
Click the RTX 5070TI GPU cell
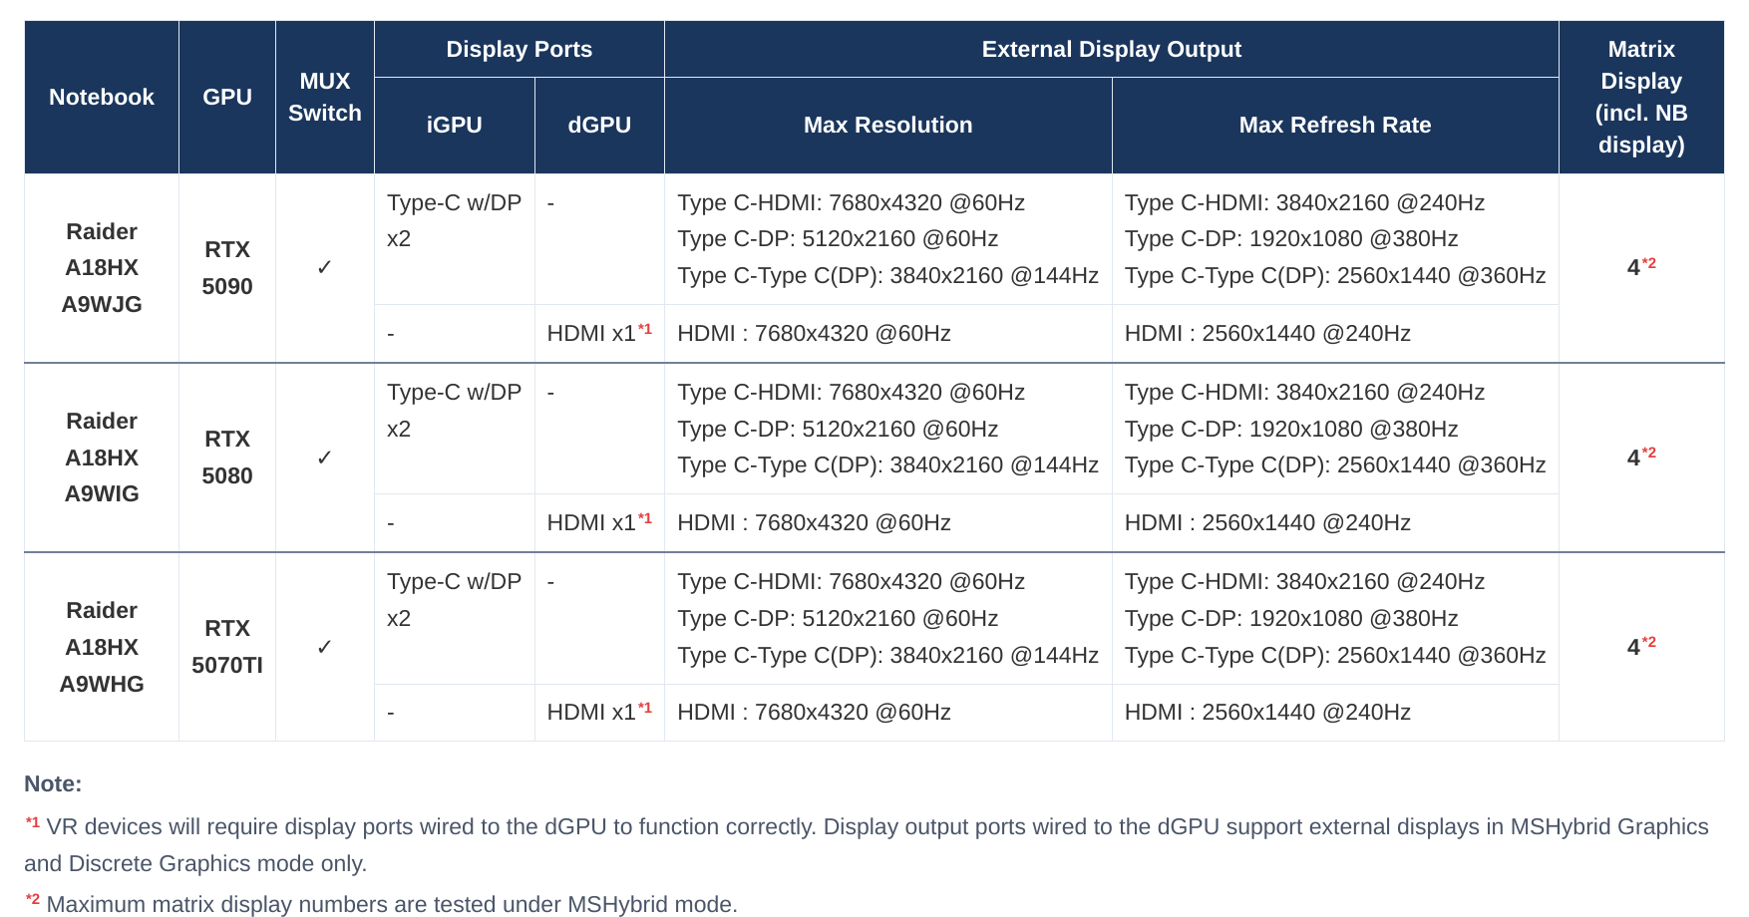click(x=227, y=647)
